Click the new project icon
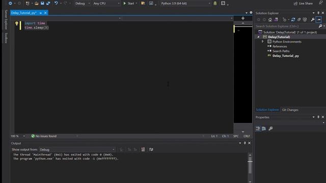Image resolution: width=326 pixels, height=183 pixels. point(28,4)
